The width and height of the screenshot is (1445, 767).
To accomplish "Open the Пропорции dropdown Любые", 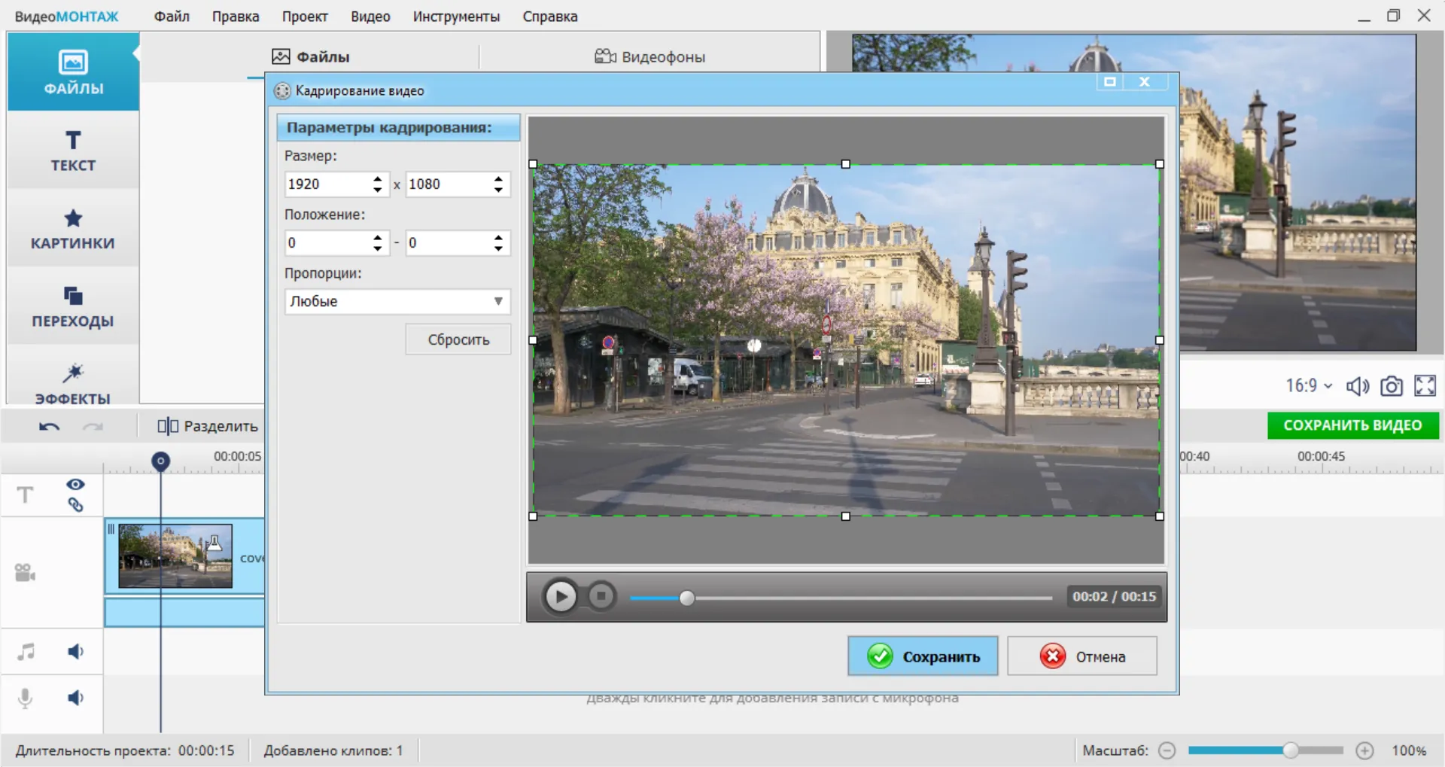I will click(x=397, y=301).
